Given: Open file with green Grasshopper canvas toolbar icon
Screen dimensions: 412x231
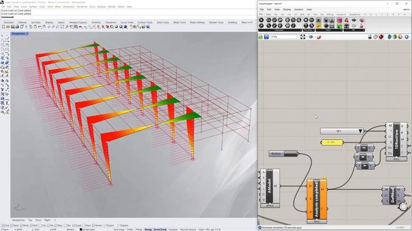Looking at the screenshot, I should coord(260,37).
